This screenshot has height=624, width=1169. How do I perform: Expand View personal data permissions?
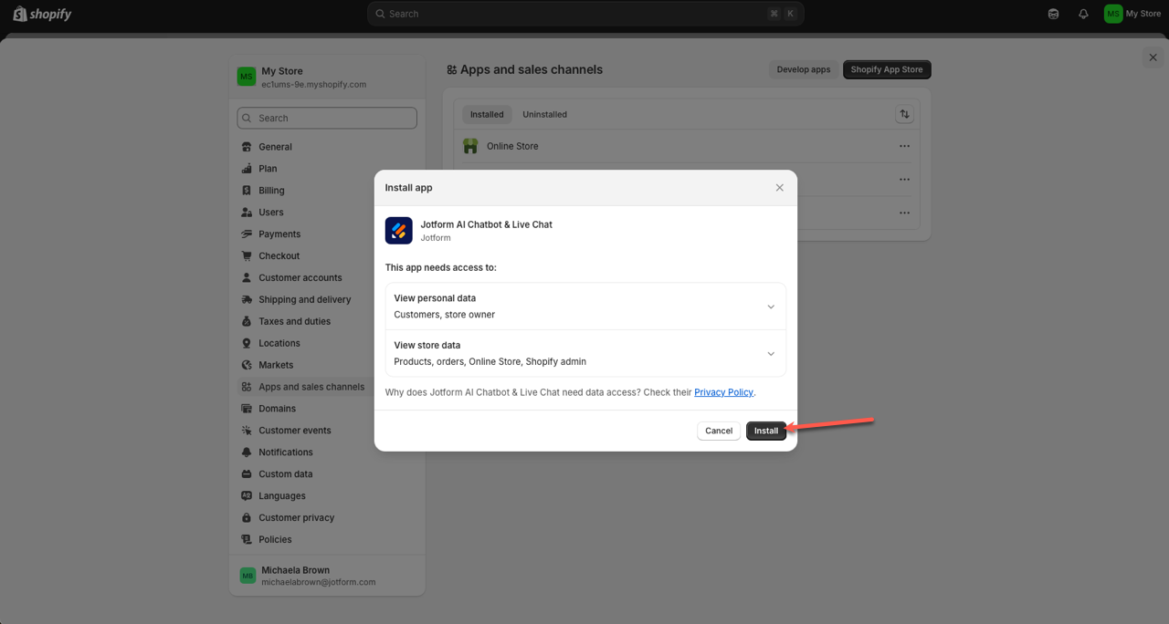click(x=585, y=307)
